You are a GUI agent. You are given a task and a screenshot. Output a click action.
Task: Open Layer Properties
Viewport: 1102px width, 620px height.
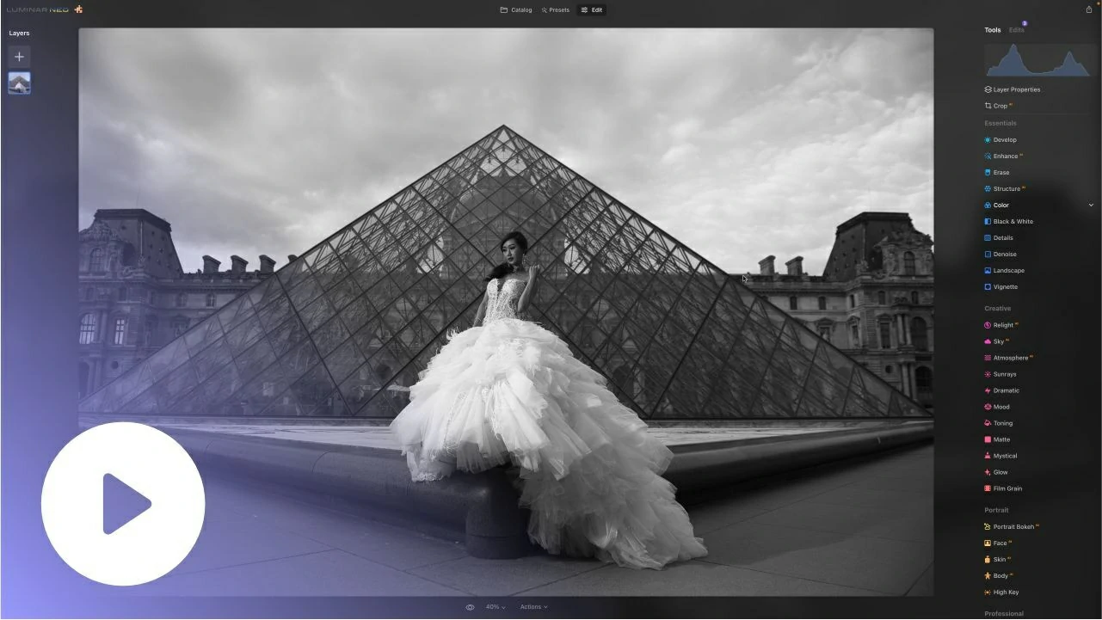point(1013,89)
